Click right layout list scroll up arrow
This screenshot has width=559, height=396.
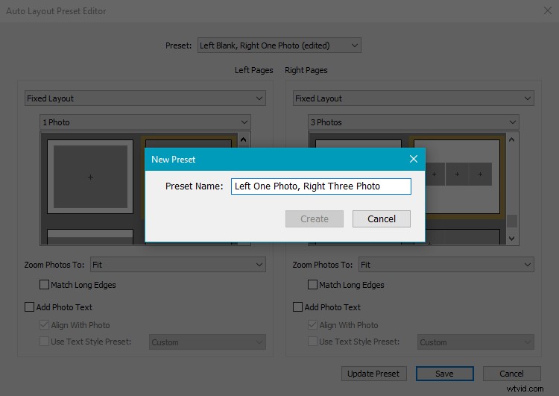(511, 139)
